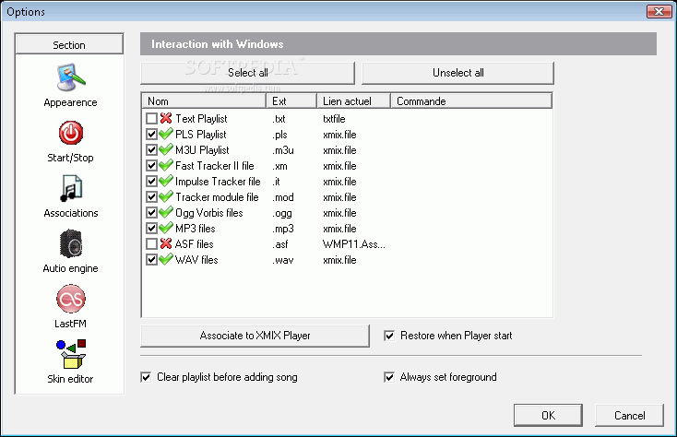
Task: Click green check icon beside Ogg Vorbis files
Action: click(x=166, y=212)
